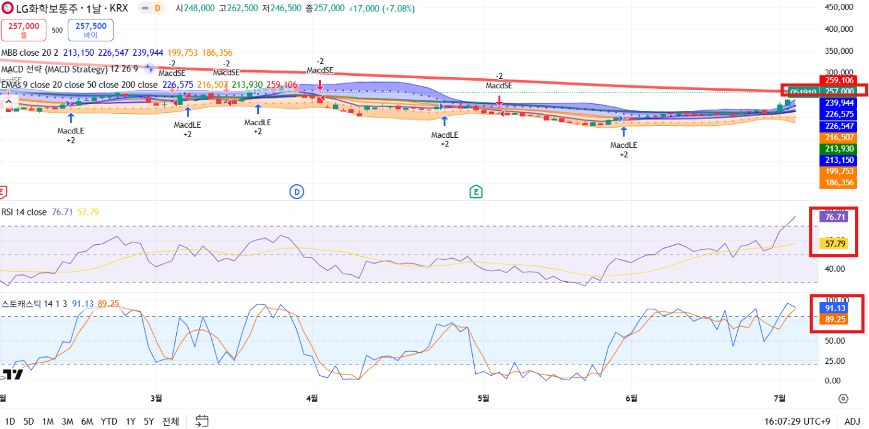The image size is (869, 429).
Task: Click the green E earnings marker
Action: (476, 191)
